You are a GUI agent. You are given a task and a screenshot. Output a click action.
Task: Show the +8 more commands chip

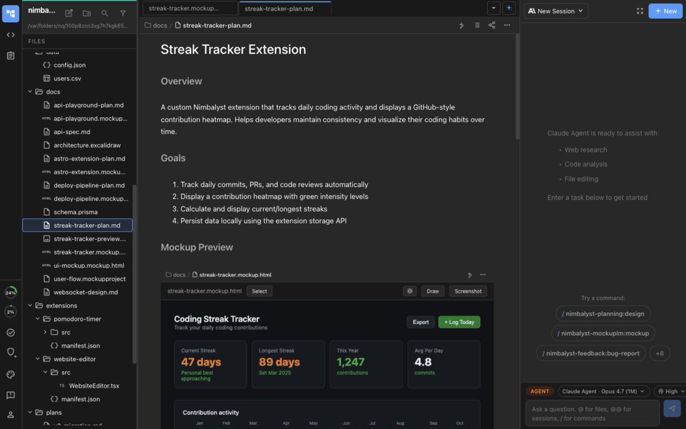(x=660, y=353)
